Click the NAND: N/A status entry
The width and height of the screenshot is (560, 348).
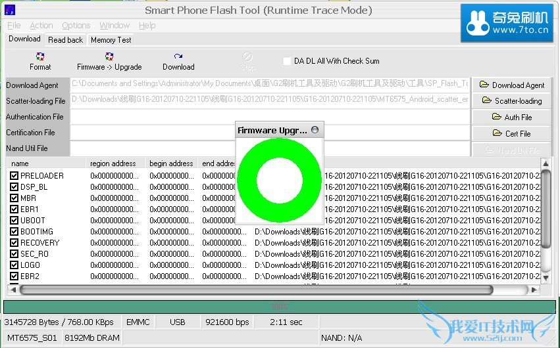(x=342, y=338)
